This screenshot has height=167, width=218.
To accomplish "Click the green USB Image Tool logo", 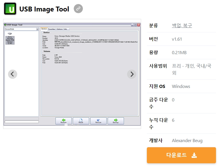I will 10,9.
